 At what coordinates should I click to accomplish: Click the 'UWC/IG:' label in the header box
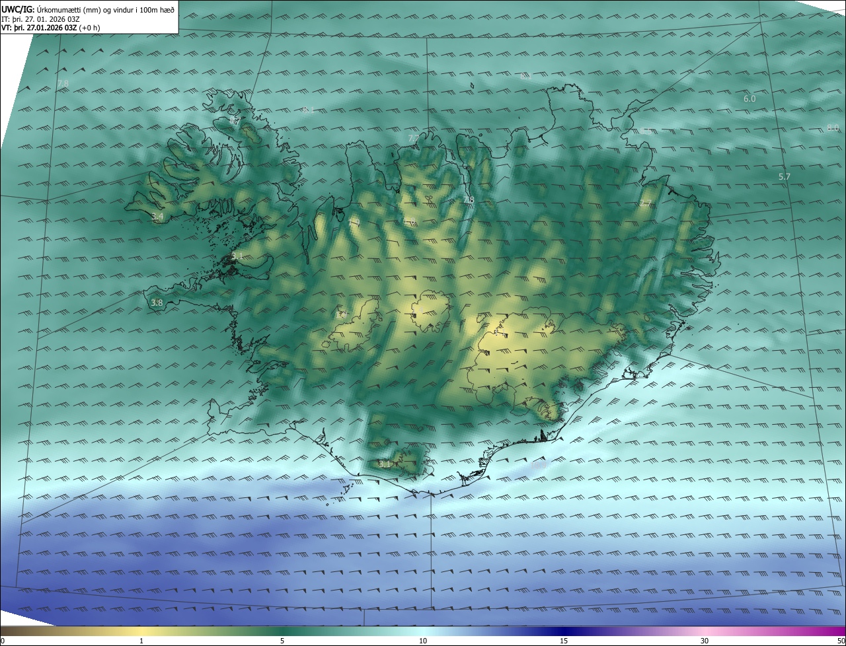pos(18,9)
